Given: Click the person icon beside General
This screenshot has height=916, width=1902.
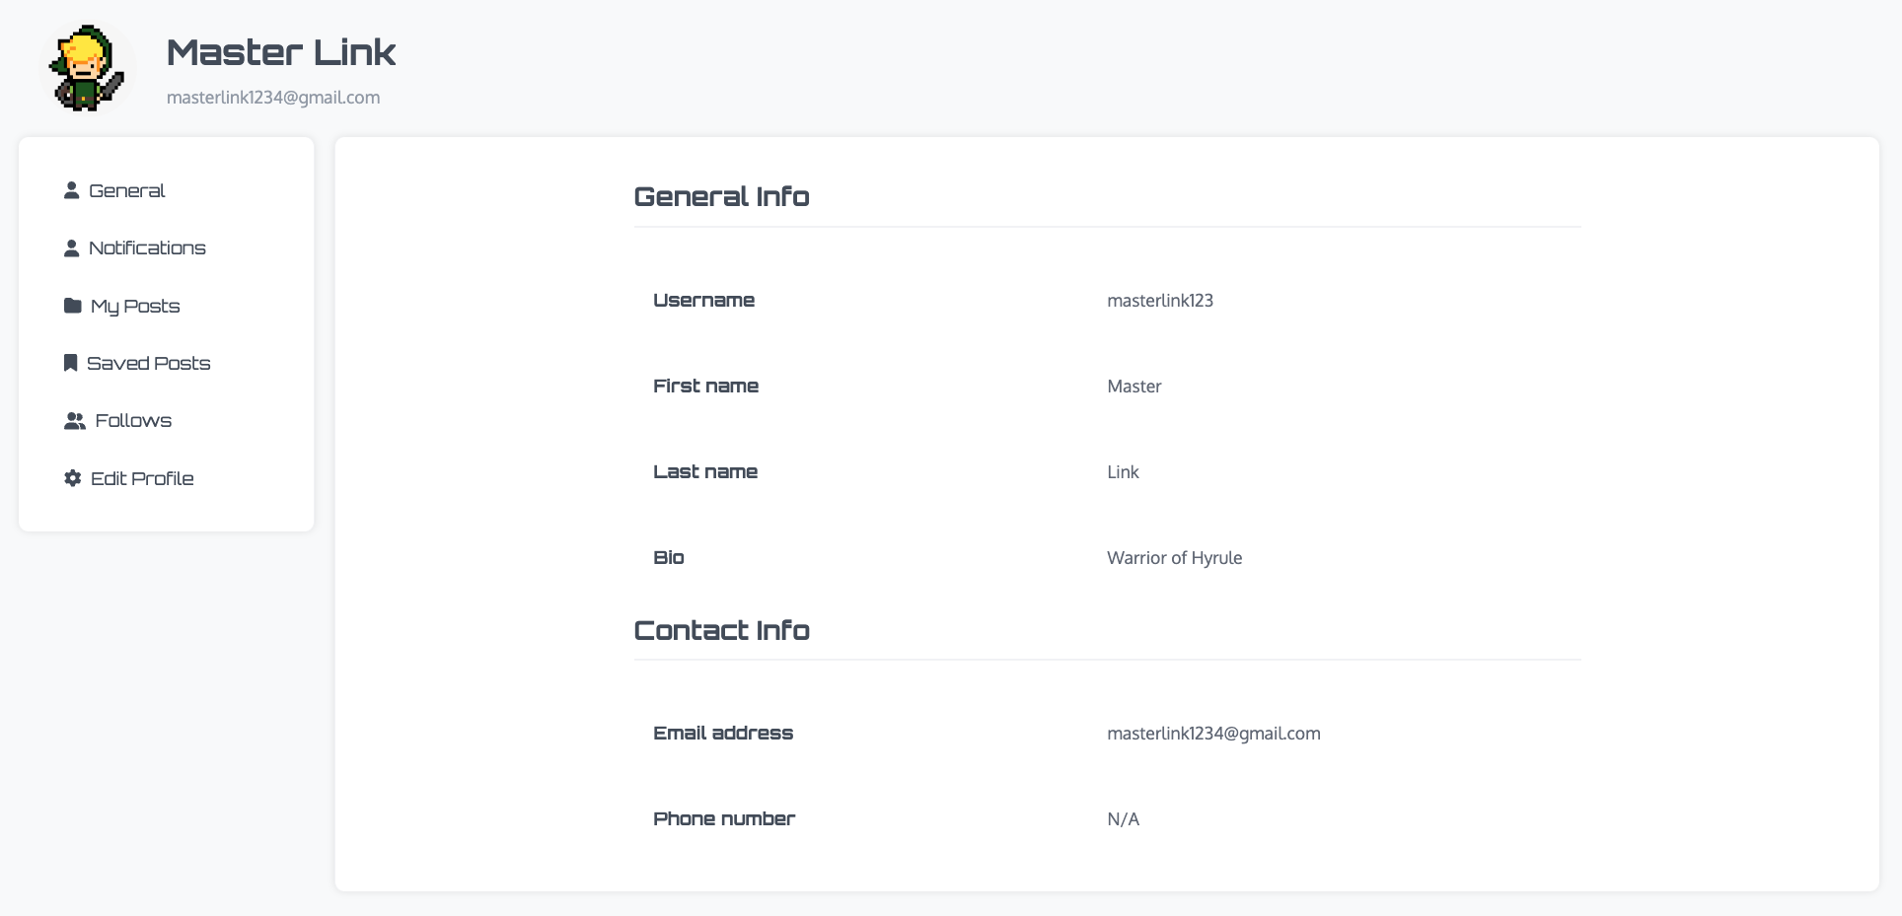Looking at the screenshot, I should pyautogui.click(x=71, y=190).
